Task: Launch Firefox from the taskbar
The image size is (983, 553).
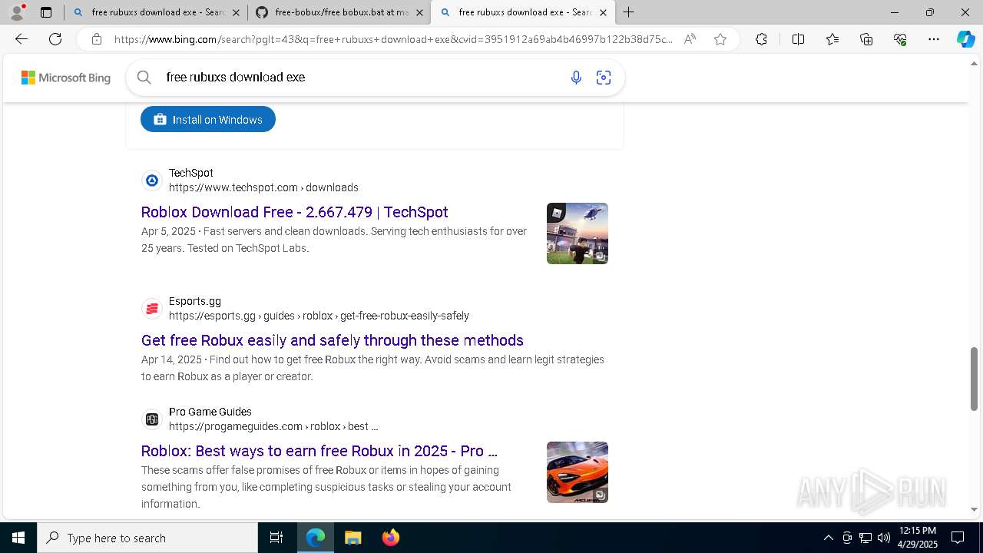Action: (x=390, y=538)
